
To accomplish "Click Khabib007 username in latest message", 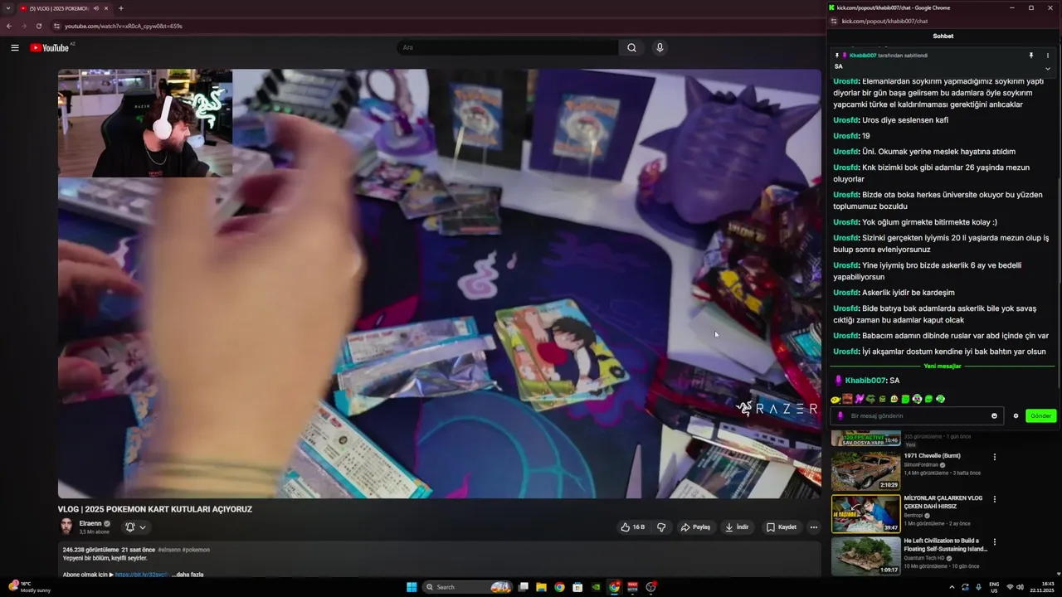I will 865,381.
